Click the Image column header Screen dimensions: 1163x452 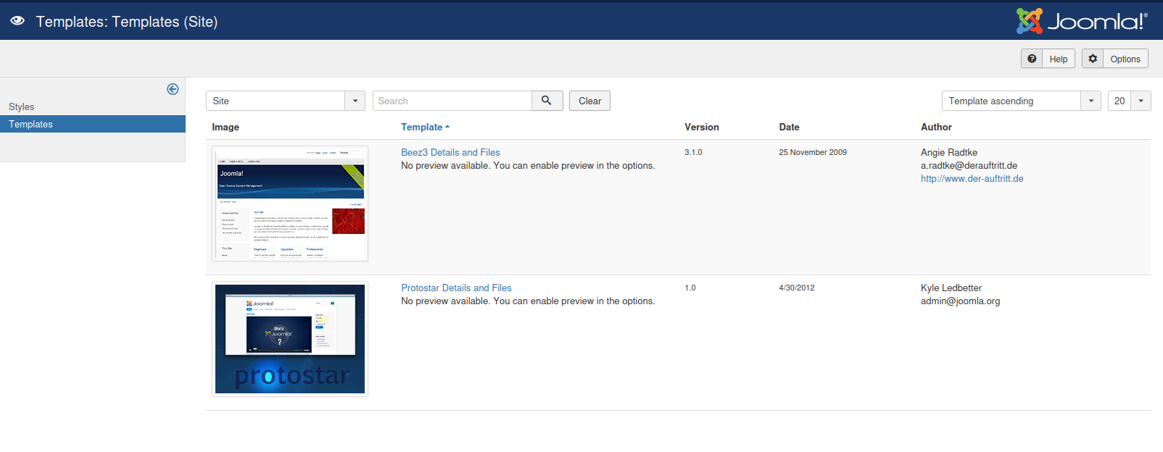(x=225, y=127)
